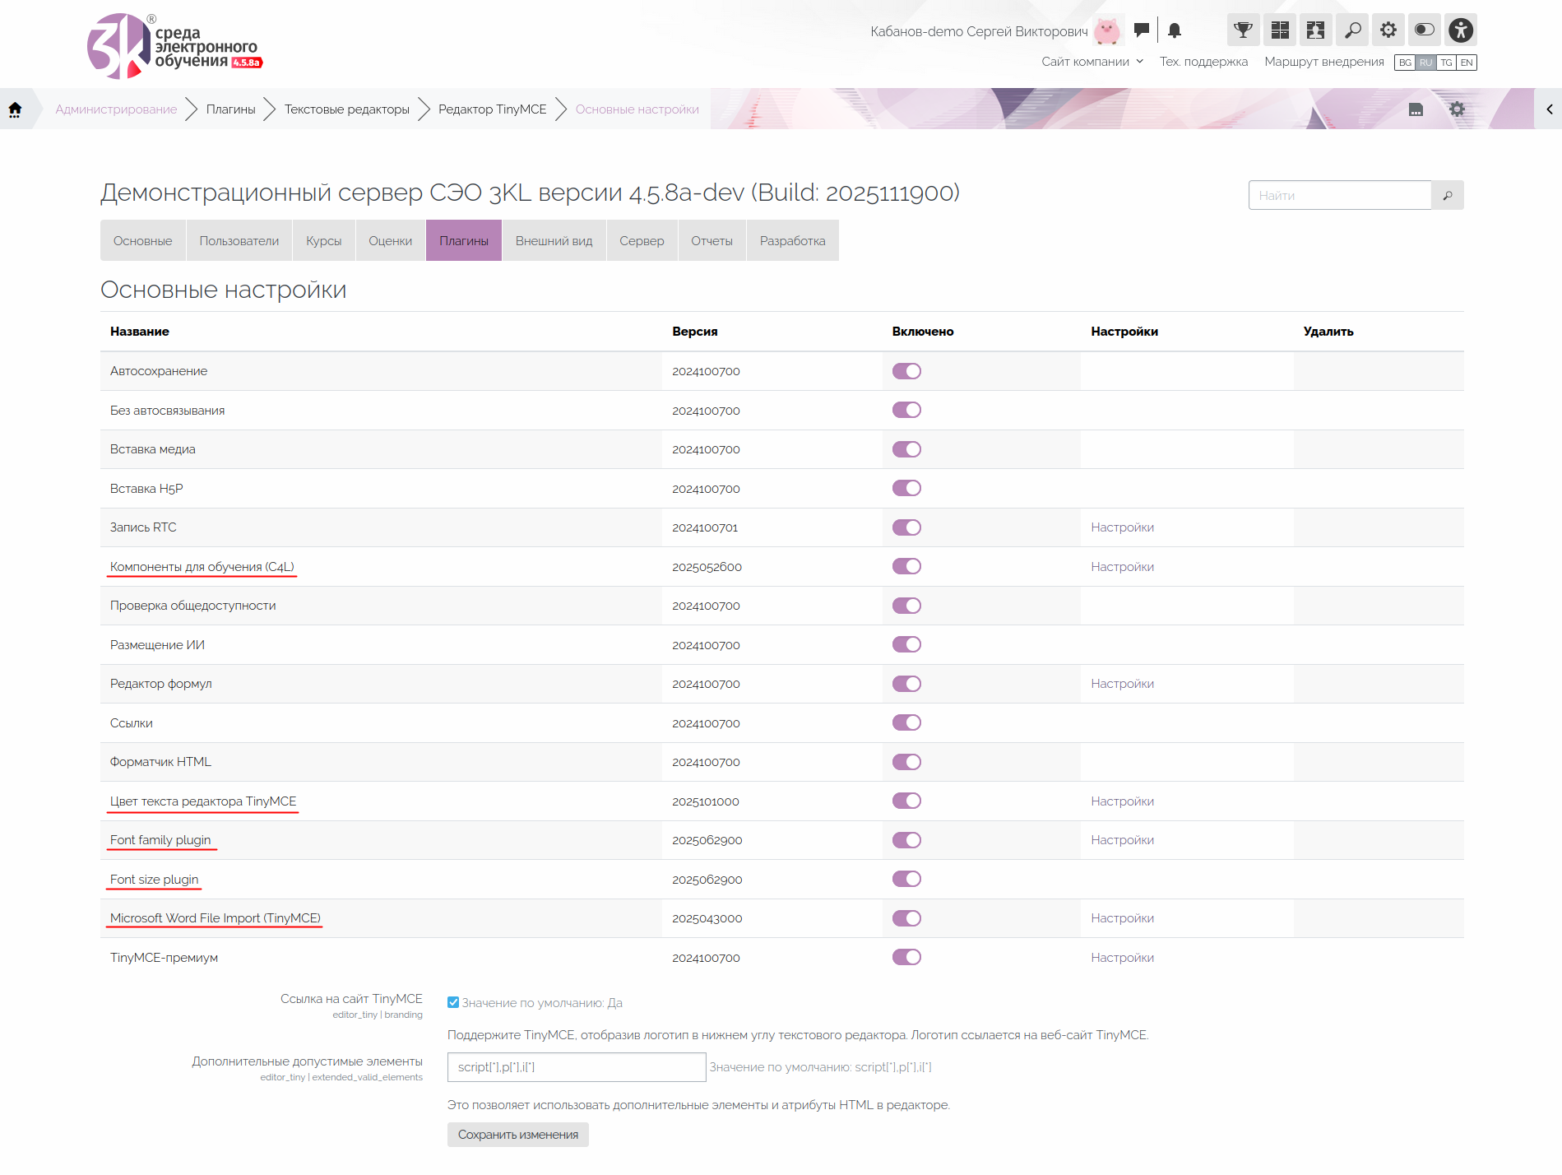Click the Найти search input field
1562x1175 pixels.
coord(1339,196)
